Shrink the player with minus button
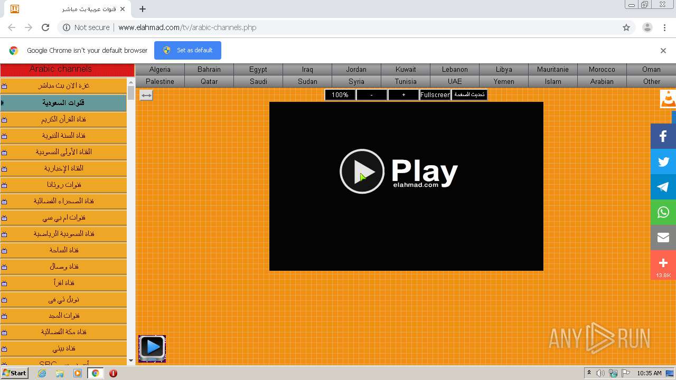Screen dimensions: 676x380 point(371,95)
